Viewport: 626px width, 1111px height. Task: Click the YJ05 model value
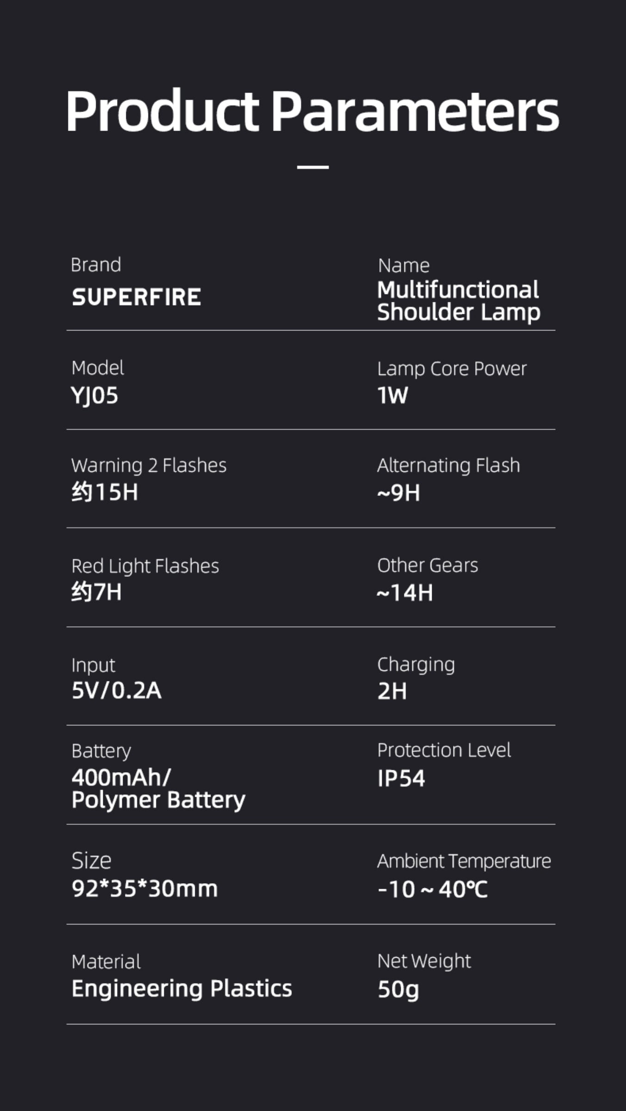[x=95, y=396]
